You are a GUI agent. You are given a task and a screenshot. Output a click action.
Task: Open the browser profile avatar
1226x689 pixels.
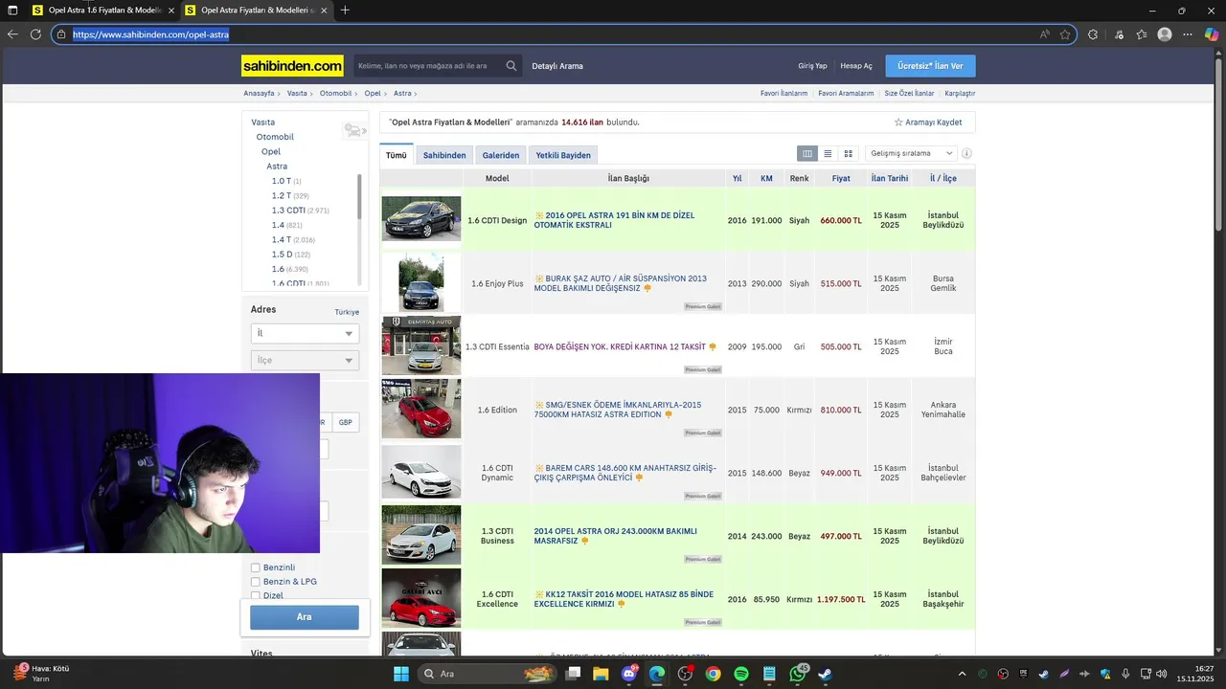click(1165, 34)
